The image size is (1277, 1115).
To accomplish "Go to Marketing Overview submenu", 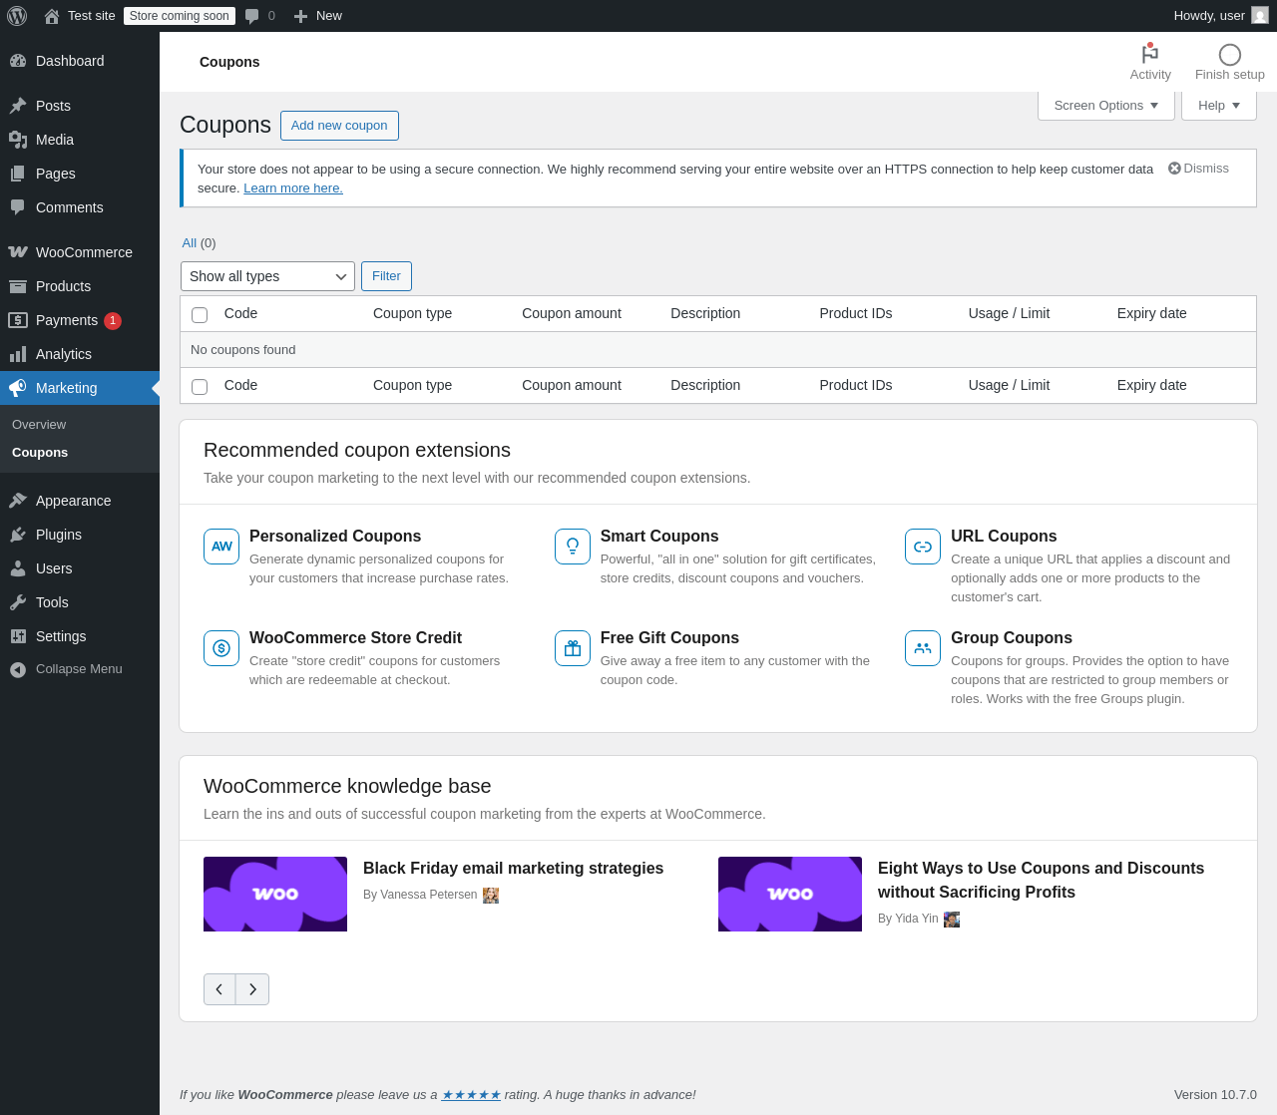I will pyautogui.click(x=39, y=425).
